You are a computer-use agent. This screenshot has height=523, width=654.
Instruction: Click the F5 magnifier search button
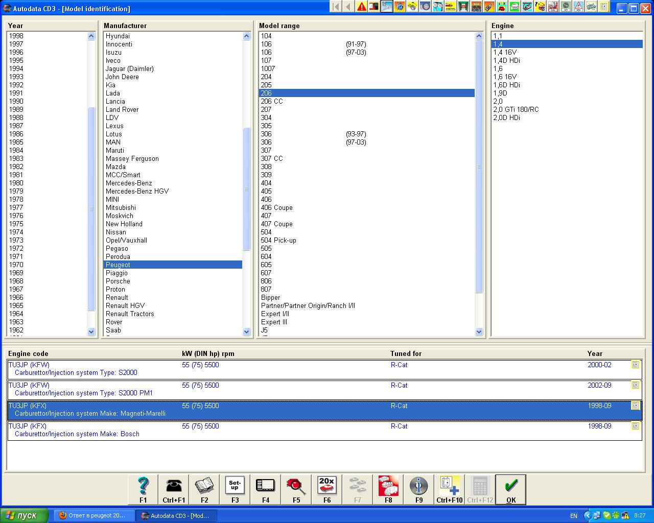point(296,490)
